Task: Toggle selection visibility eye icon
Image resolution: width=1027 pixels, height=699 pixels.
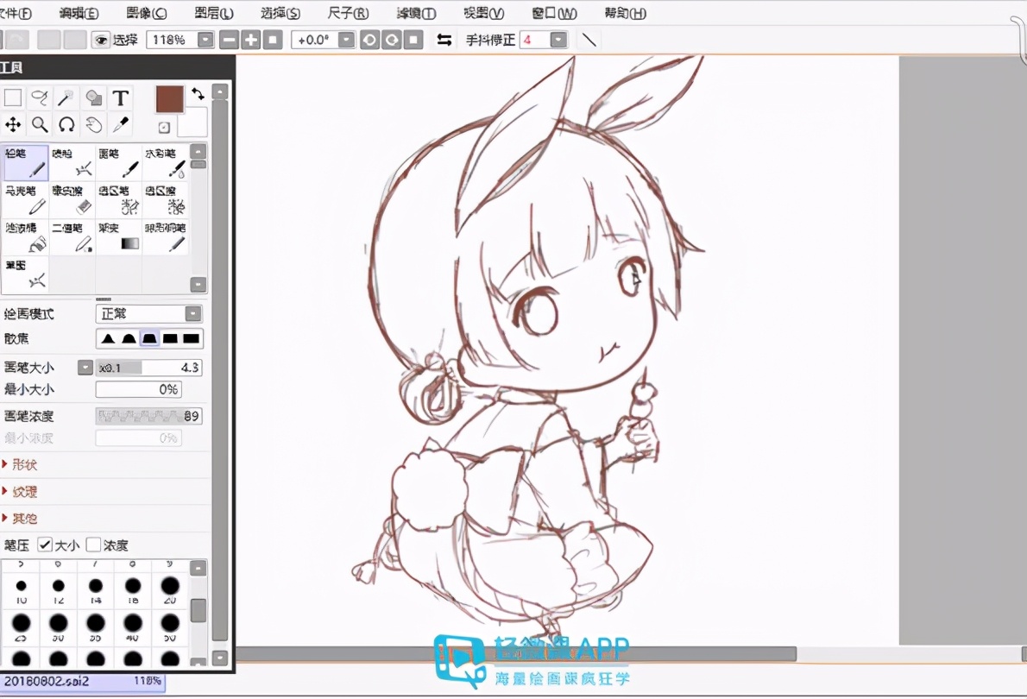Action: click(101, 40)
